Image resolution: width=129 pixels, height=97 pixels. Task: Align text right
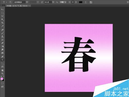click(76, 2)
